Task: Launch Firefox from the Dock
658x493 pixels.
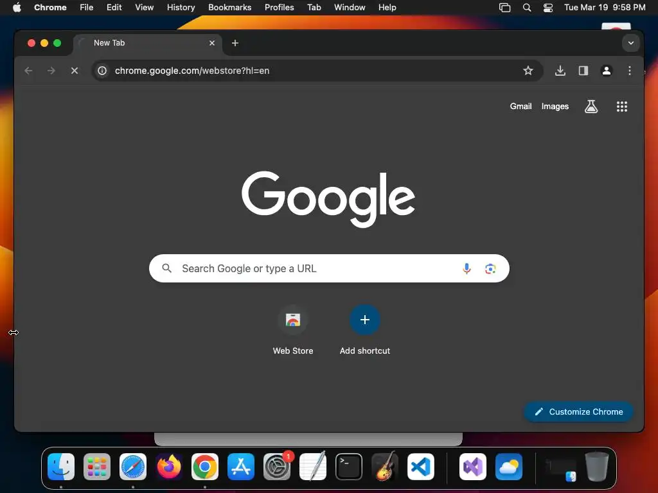Action: [169, 467]
